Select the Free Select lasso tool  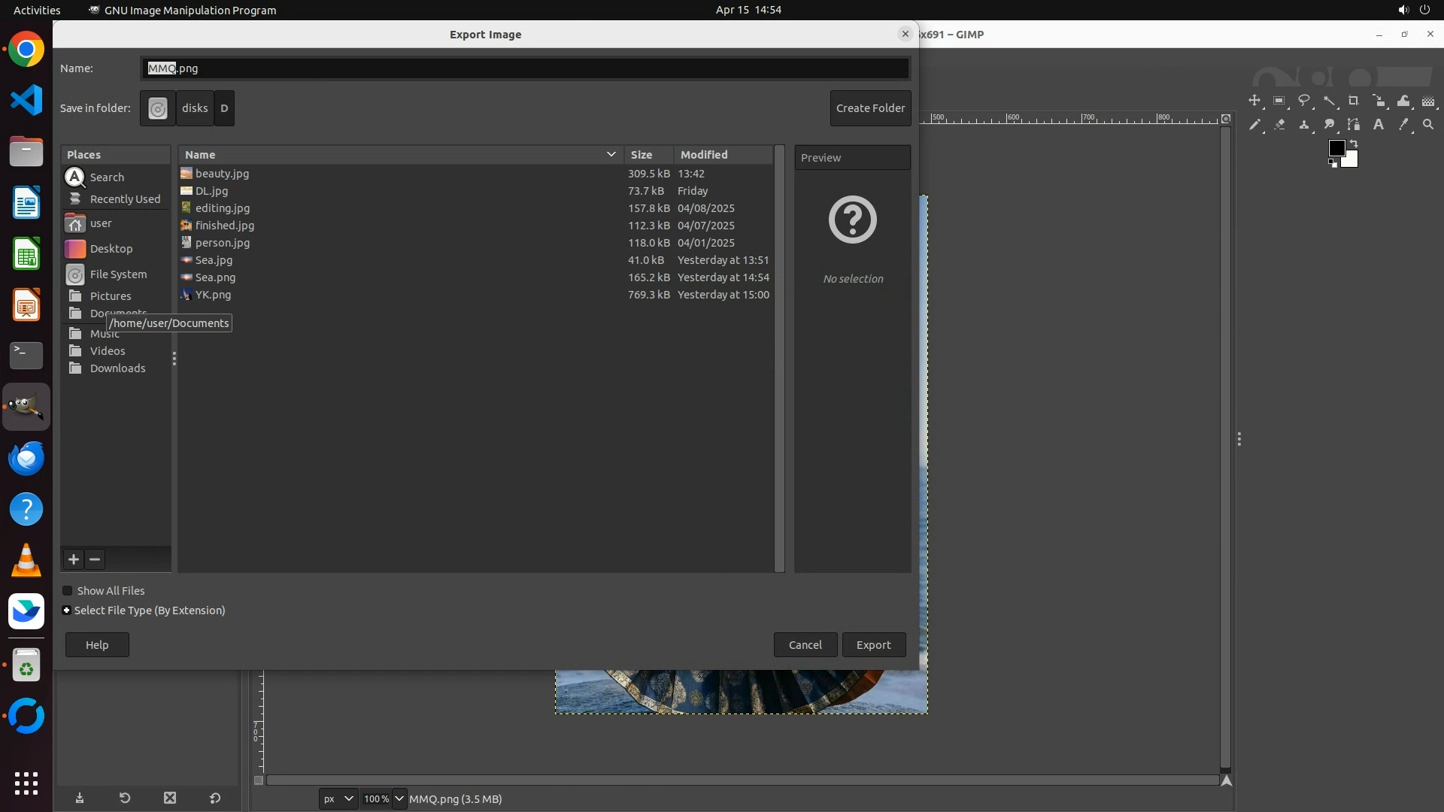click(1304, 101)
